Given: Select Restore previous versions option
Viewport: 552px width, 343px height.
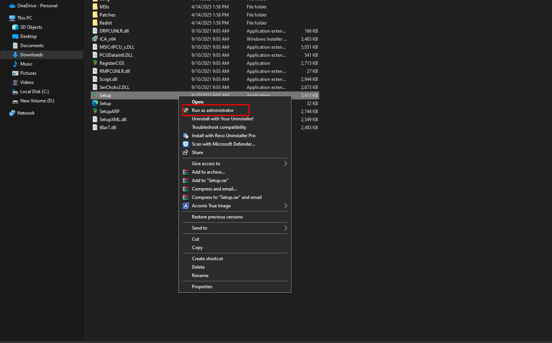Looking at the screenshot, I should point(217,217).
